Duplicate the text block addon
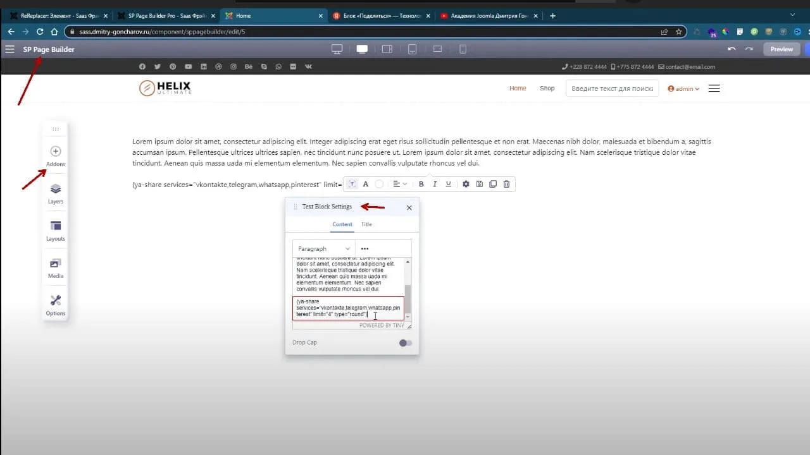This screenshot has width=810, height=455. 493,184
